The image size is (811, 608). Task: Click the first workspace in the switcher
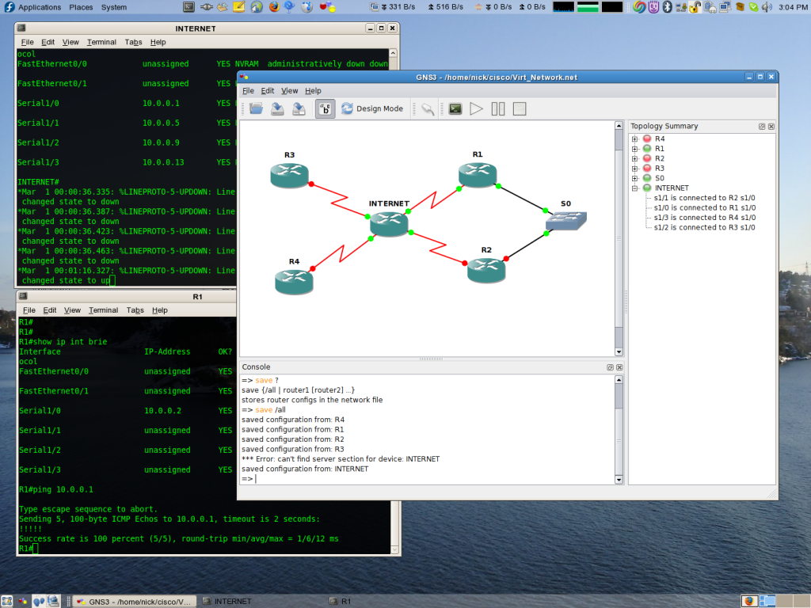pyautogui.click(x=748, y=602)
